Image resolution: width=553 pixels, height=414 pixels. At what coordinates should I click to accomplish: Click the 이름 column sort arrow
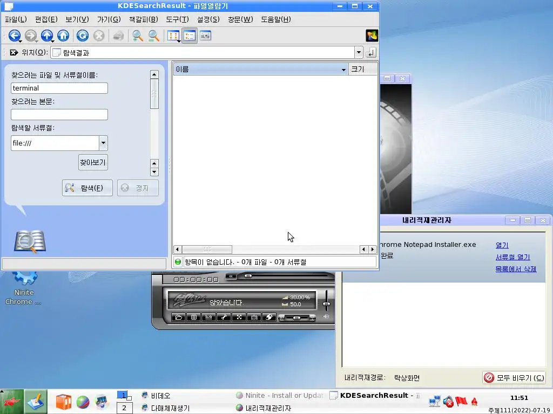coord(343,70)
